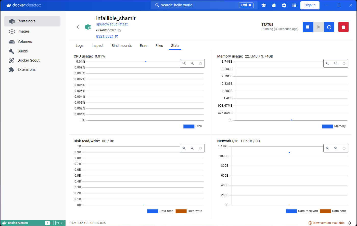Zoom out on the Disk read/write chart
Viewport: 357px width, 226px height.
pos(192,148)
